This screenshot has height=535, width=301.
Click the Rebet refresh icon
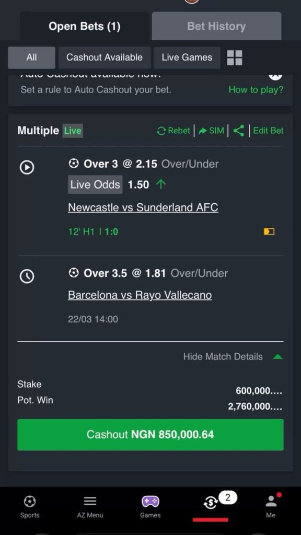(x=161, y=131)
